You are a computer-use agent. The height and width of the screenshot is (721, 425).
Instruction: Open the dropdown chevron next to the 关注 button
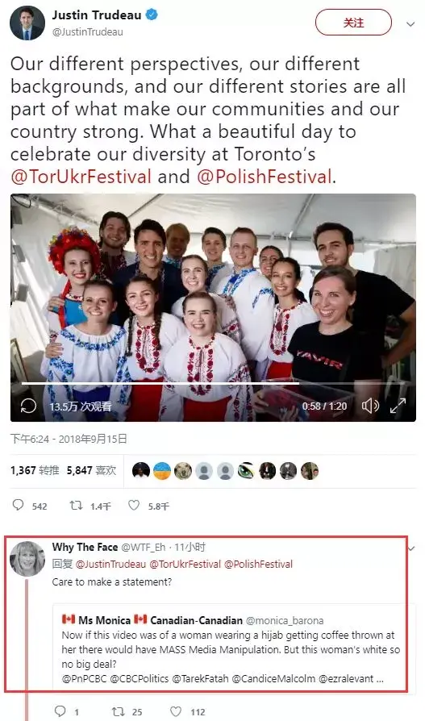(x=410, y=24)
